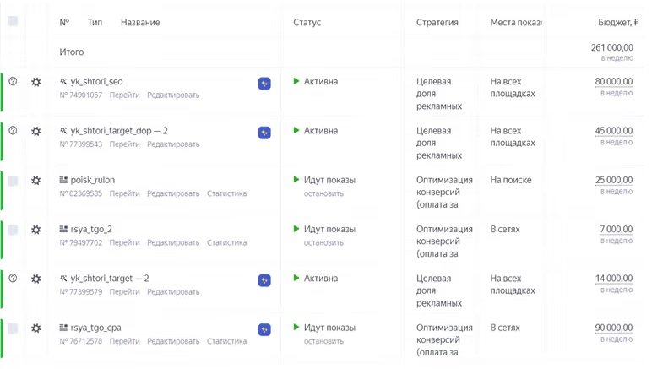This screenshot has height=369, width=652.
Task: Check the rsya_tgo_2 campaign checkbox
Action: (x=13, y=230)
